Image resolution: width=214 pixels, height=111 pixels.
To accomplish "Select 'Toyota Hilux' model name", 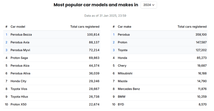I will [x=19, y=97].
